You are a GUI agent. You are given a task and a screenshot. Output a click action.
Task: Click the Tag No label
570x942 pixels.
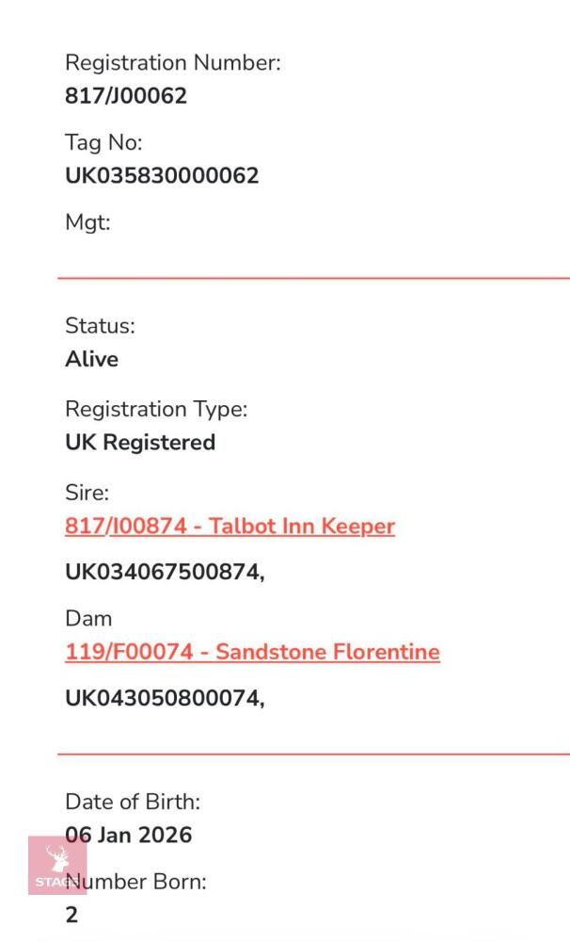click(103, 143)
